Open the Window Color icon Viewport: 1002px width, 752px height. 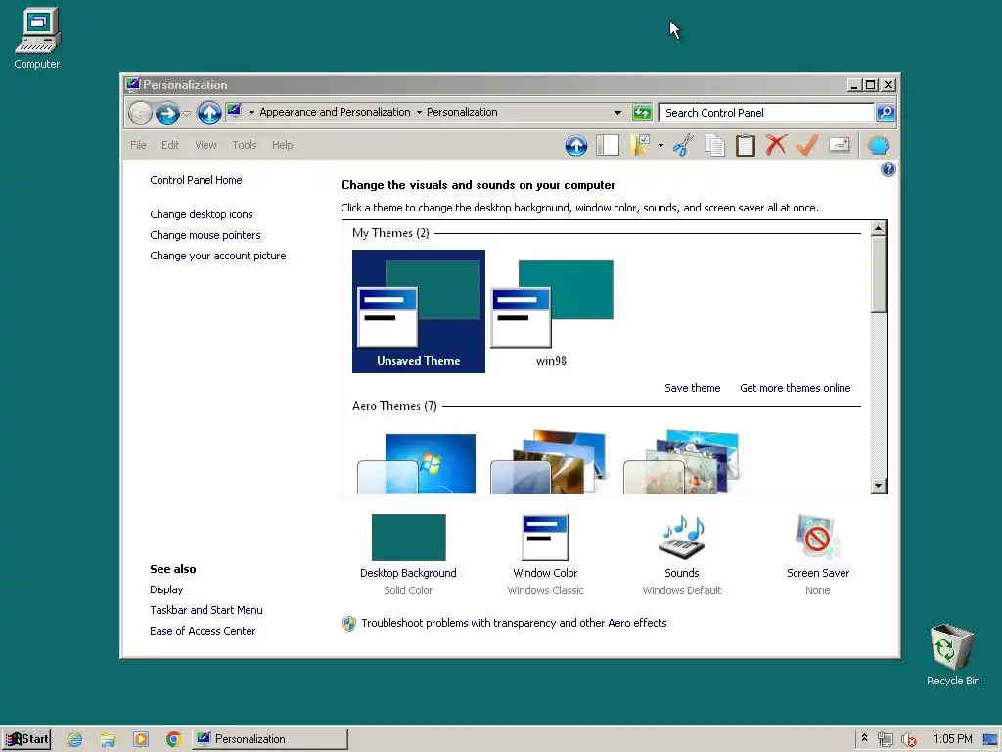pos(545,538)
